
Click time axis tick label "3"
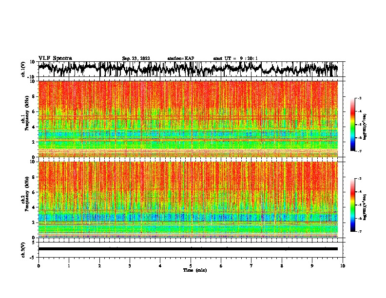click(x=130, y=266)
